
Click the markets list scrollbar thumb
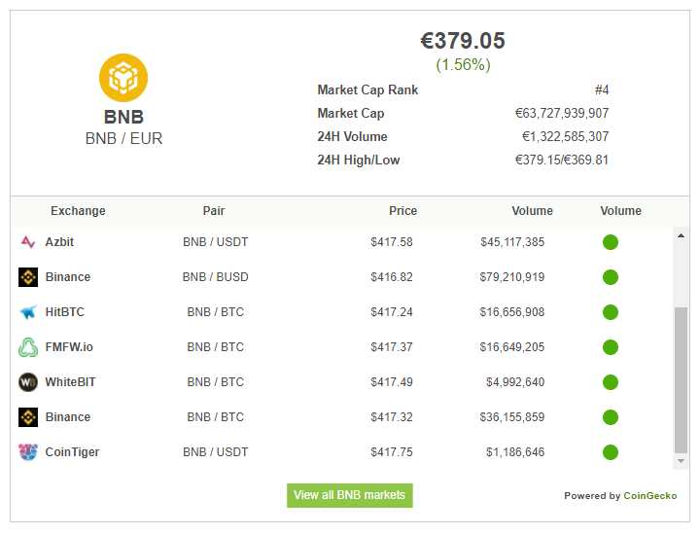point(681,380)
